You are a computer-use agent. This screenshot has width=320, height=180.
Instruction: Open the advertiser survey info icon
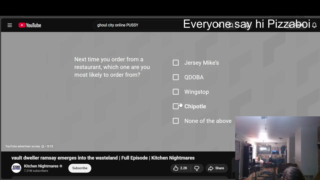pos(42,146)
